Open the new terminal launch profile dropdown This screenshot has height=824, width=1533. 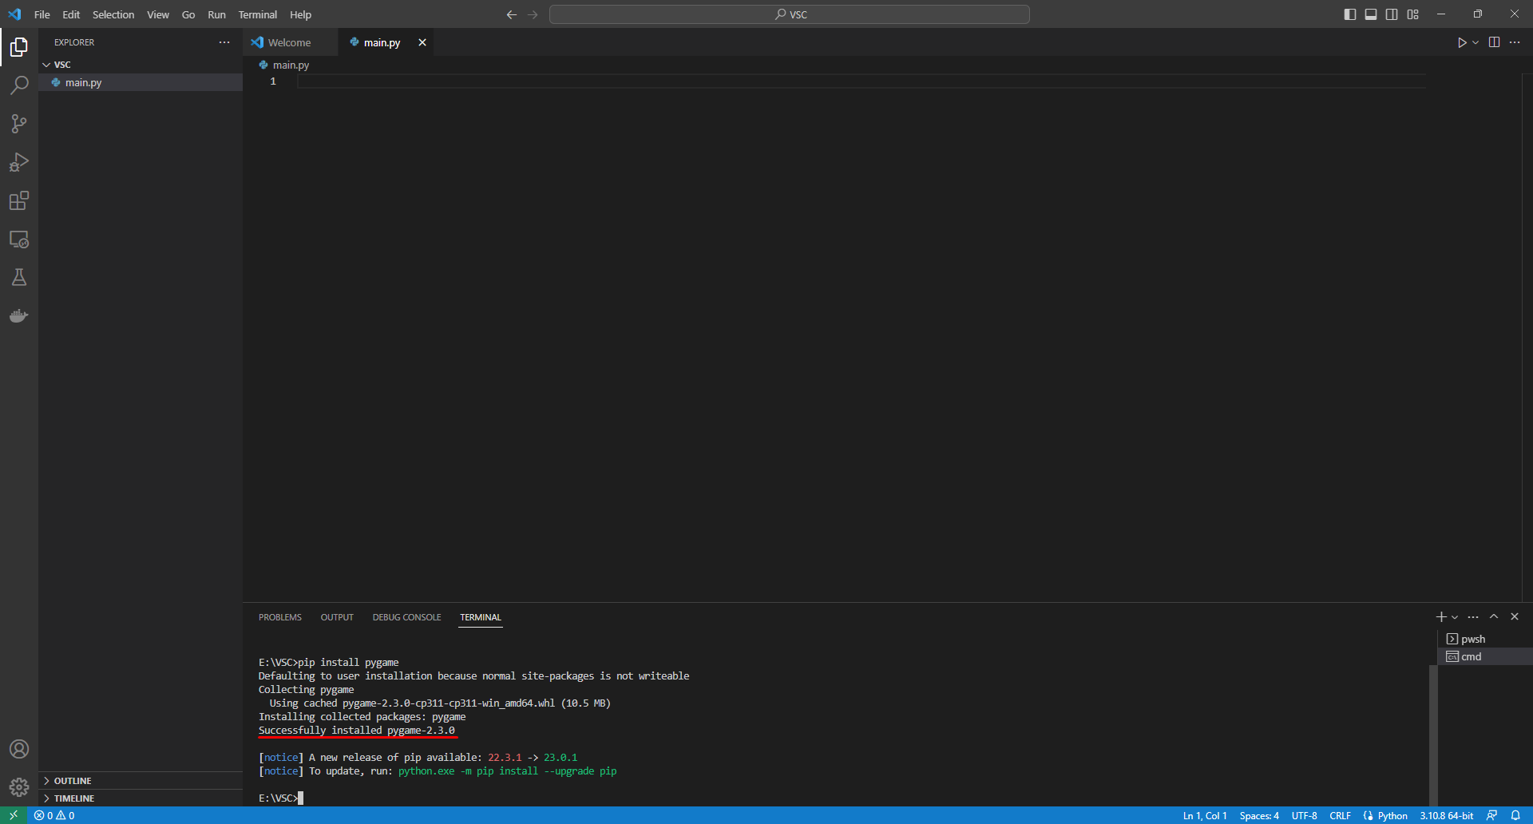coord(1455,617)
